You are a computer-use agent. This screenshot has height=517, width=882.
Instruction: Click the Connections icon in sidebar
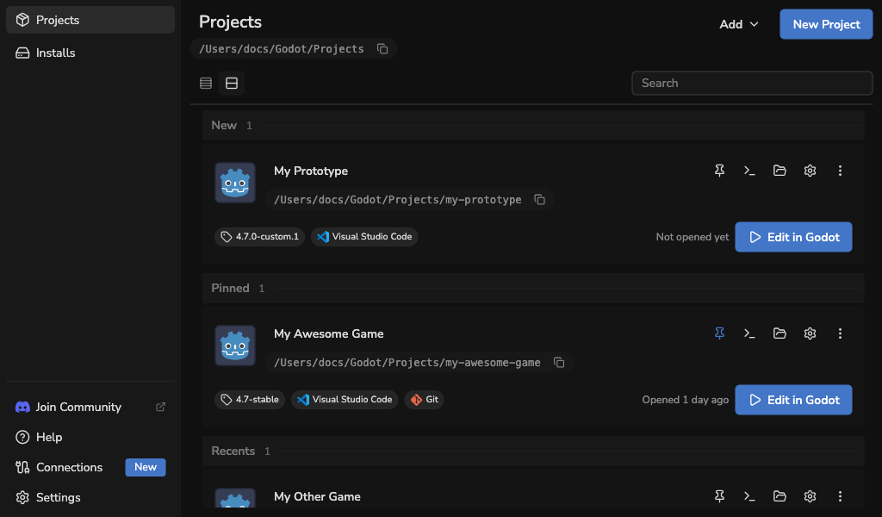click(22, 467)
